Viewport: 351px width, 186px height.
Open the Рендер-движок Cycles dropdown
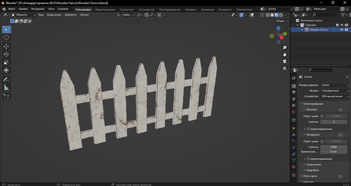coord(335,85)
